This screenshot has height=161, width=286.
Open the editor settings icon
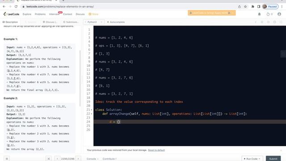[x=274, y=22]
